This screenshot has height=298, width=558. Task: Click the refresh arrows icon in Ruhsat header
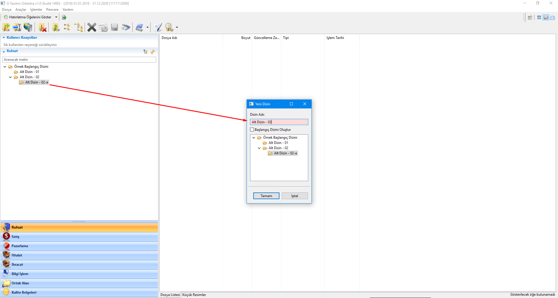point(153,52)
